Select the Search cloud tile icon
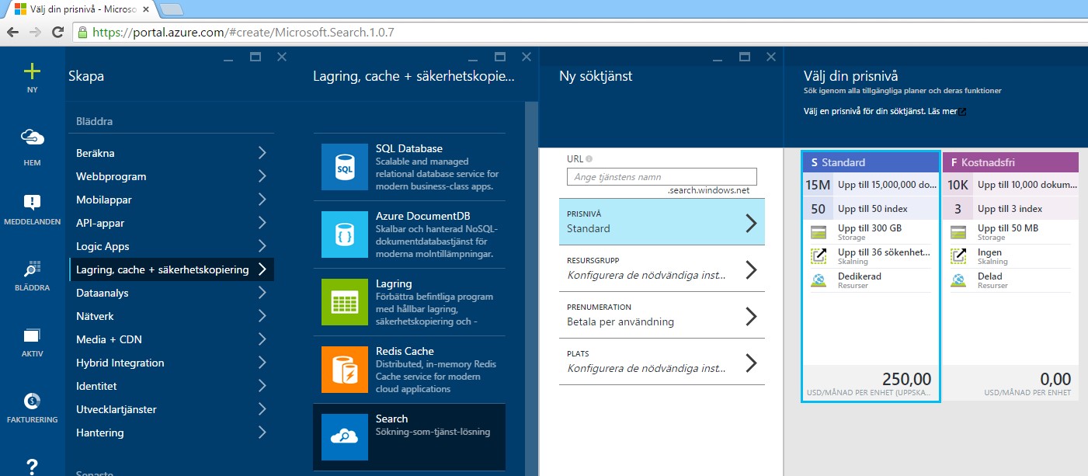1088x476 pixels. point(344,437)
